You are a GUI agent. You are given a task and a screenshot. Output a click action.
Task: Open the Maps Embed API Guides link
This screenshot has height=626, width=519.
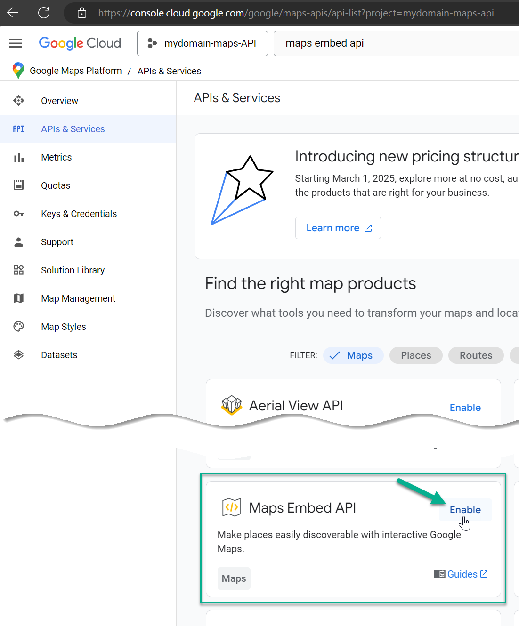(467, 574)
